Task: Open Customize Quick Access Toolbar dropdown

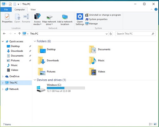Action: click(x=18, y=4)
